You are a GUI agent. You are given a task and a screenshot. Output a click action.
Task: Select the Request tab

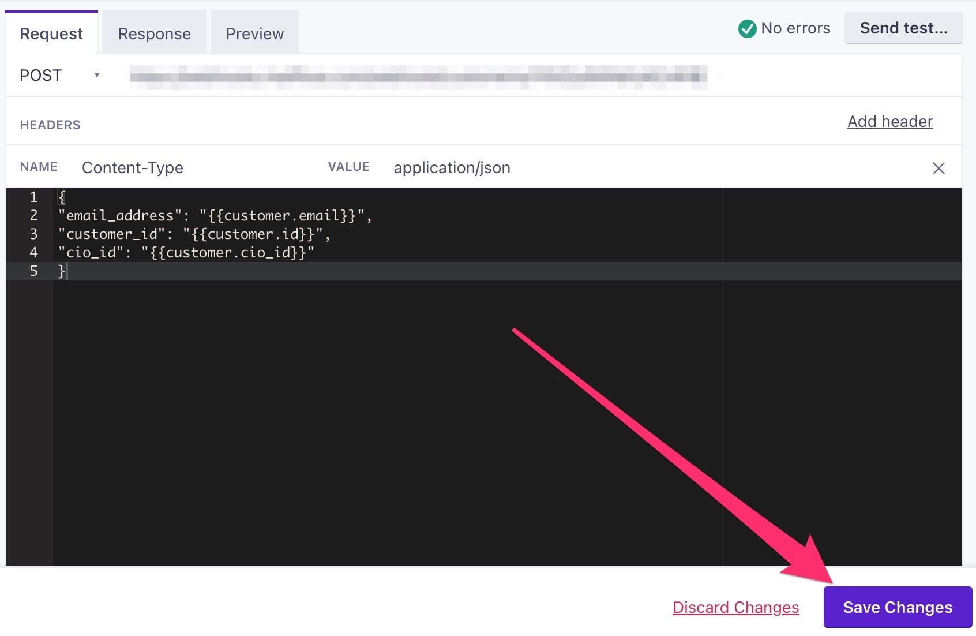click(51, 33)
